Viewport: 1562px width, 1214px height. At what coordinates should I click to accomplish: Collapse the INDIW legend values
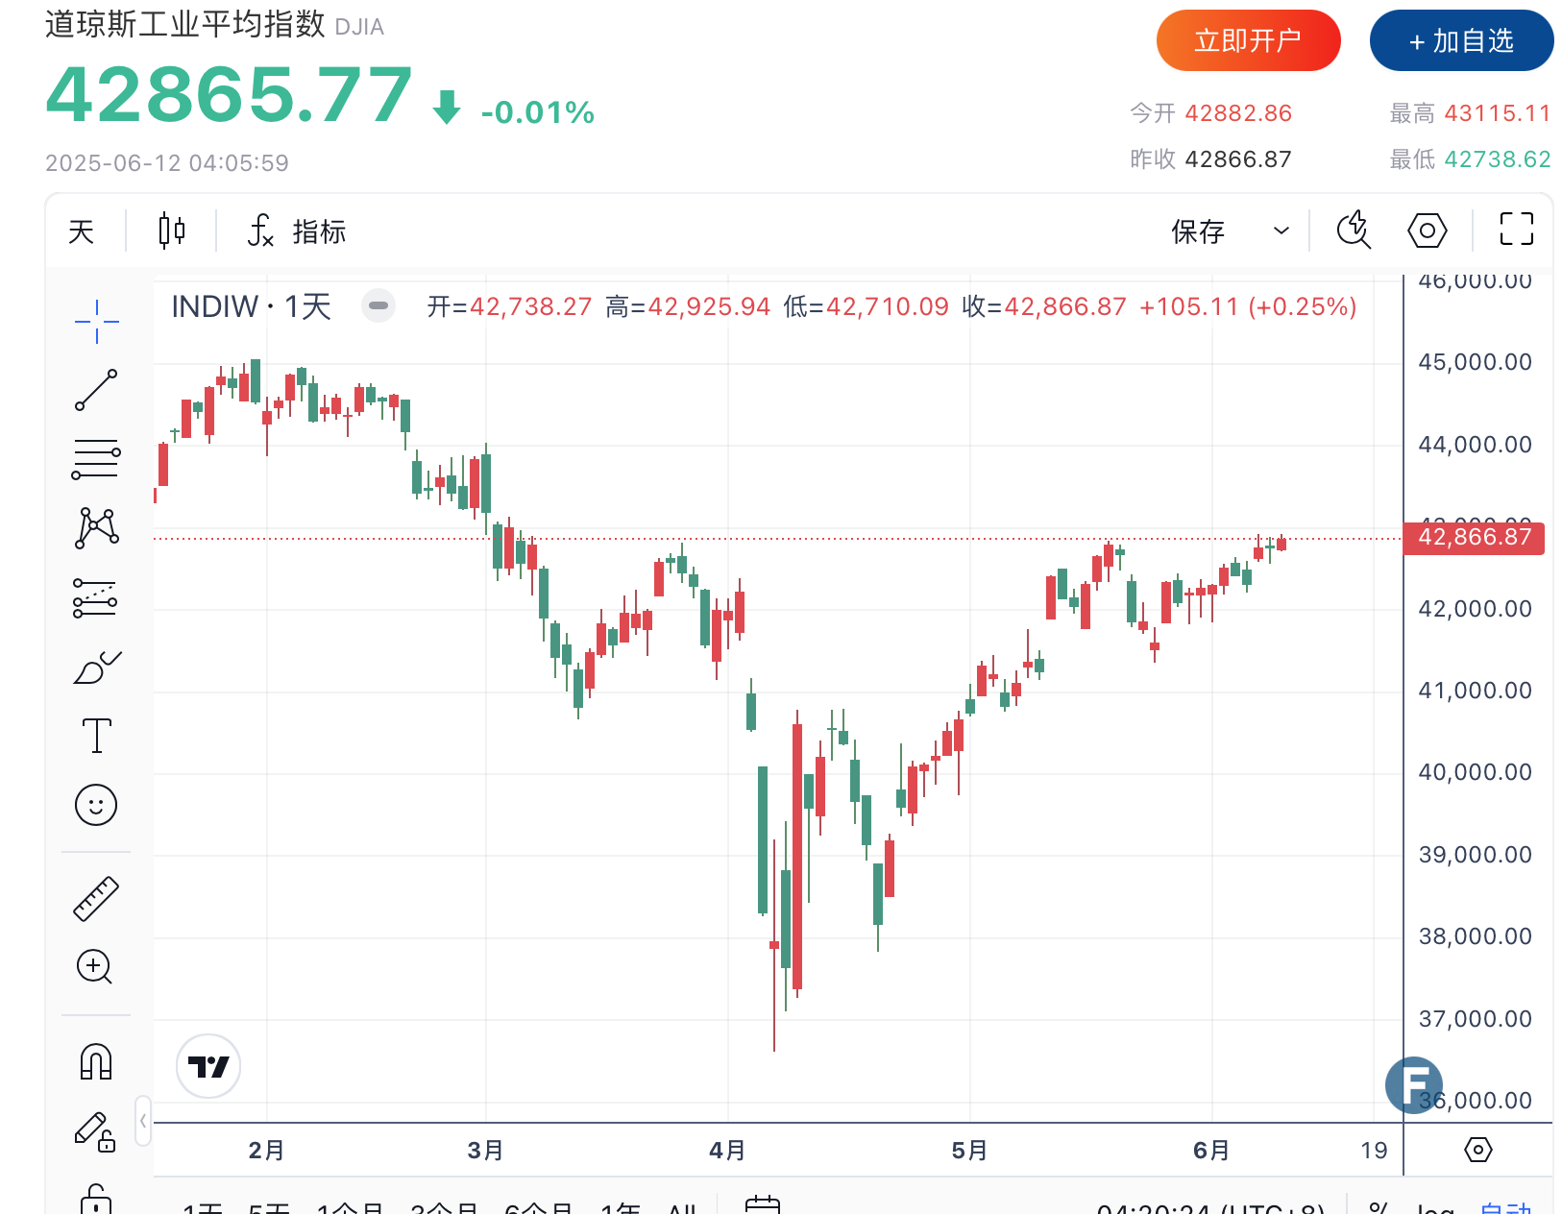[x=378, y=306]
